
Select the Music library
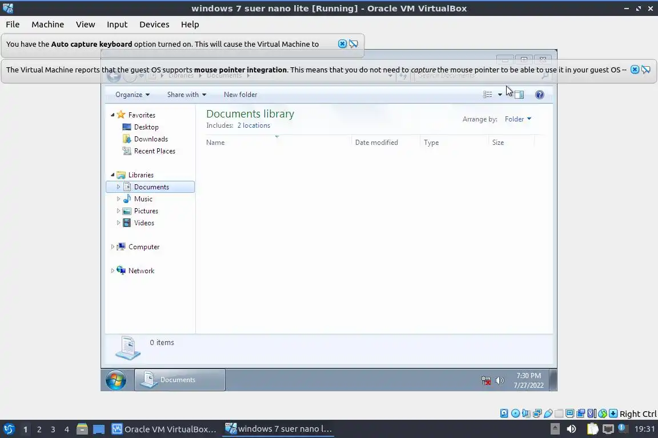[143, 199]
